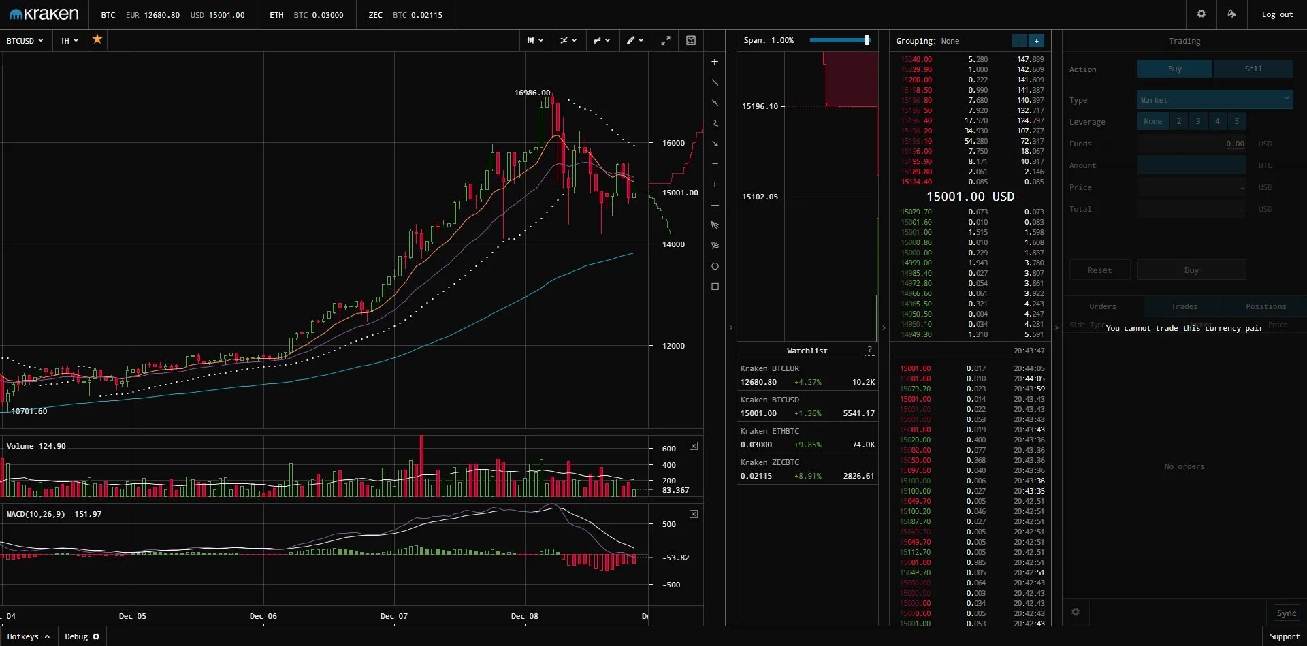Image resolution: width=1307 pixels, height=646 pixels.
Task: Click the Reset button
Action: (x=1100, y=270)
